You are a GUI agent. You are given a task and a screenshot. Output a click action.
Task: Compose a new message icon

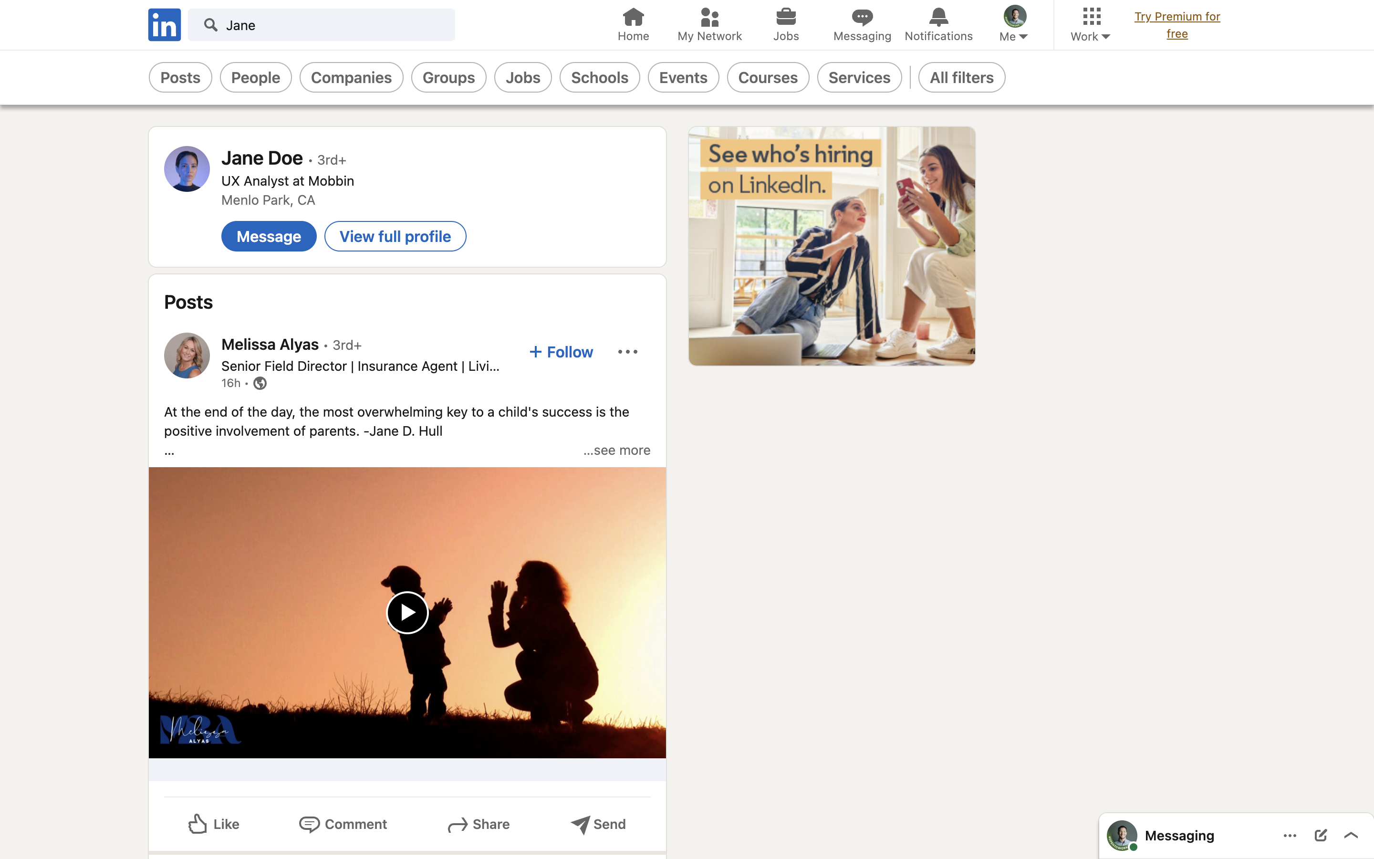(1321, 835)
